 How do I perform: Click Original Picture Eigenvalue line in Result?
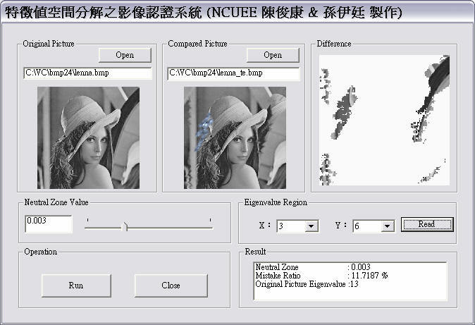point(317,283)
